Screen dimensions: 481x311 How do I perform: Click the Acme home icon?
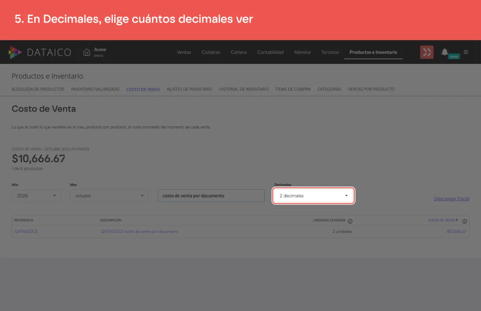[87, 52]
